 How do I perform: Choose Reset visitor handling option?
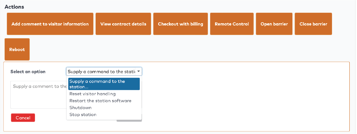(x=92, y=94)
